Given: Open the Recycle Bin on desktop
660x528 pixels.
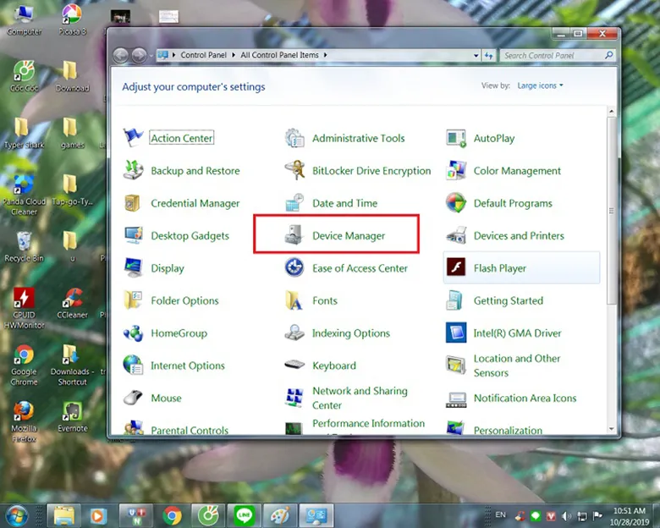Looking at the screenshot, I should [x=24, y=243].
